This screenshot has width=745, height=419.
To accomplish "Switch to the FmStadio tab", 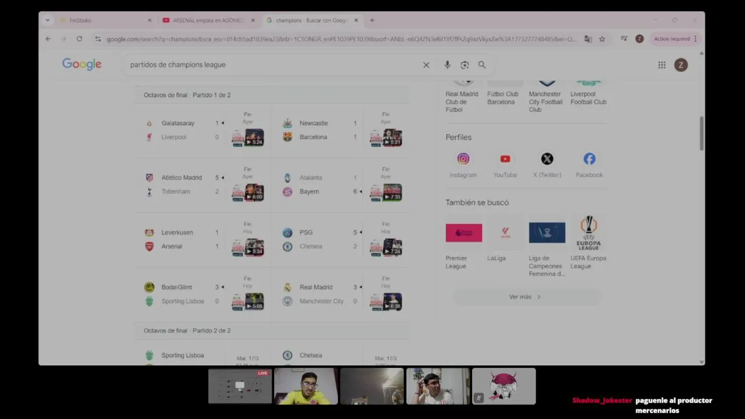I will coord(105,20).
